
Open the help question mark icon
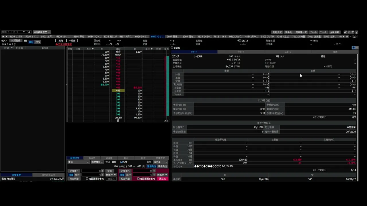[357, 32]
